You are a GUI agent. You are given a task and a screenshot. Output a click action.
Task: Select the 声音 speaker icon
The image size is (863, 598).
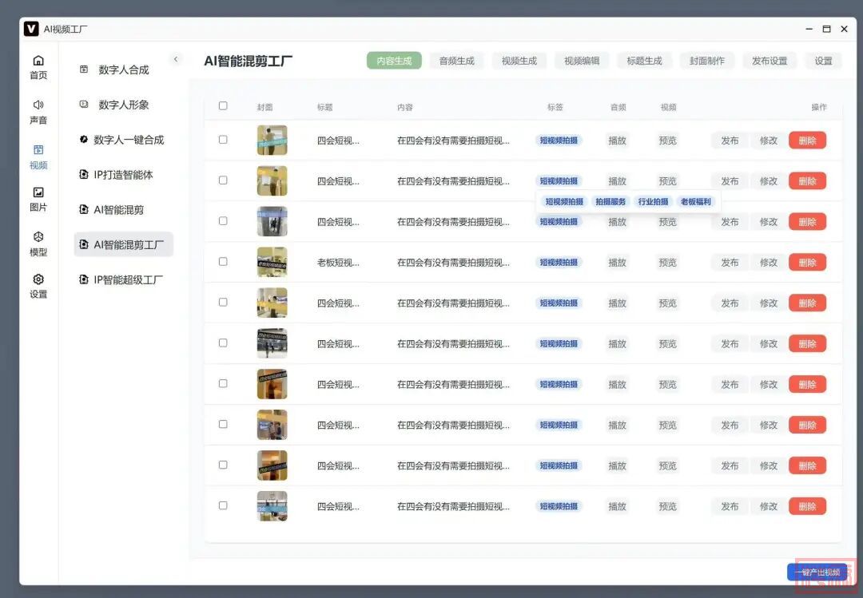tap(38, 105)
